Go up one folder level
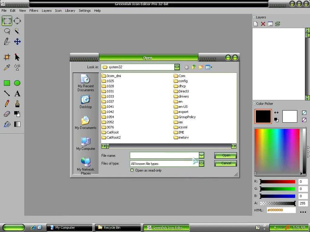This screenshot has height=232, width=310. [x=193, y=67]
